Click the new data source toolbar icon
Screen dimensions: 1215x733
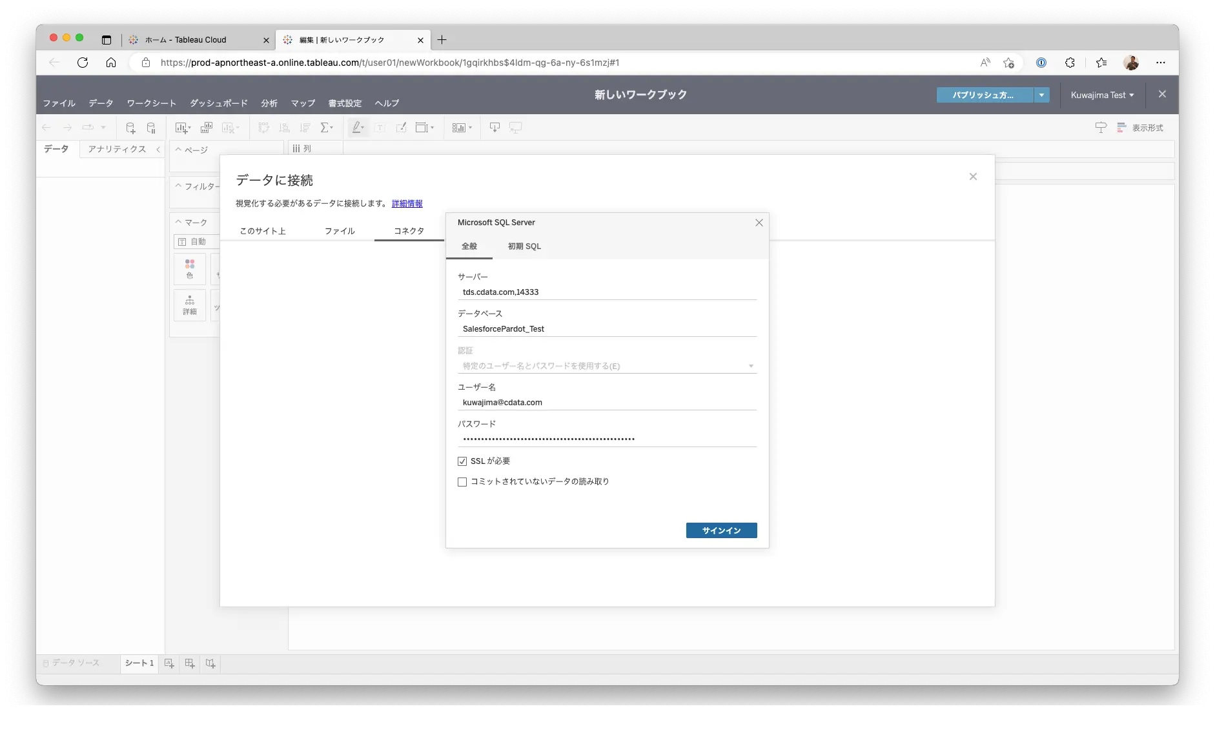coord(130,128)
